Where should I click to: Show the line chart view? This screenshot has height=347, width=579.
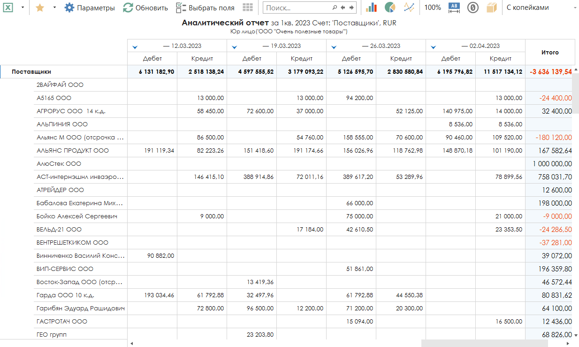click(409, 8)
